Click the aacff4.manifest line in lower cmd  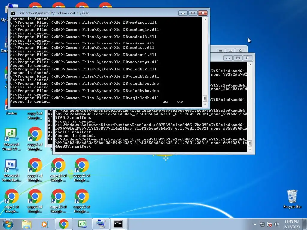73,132
